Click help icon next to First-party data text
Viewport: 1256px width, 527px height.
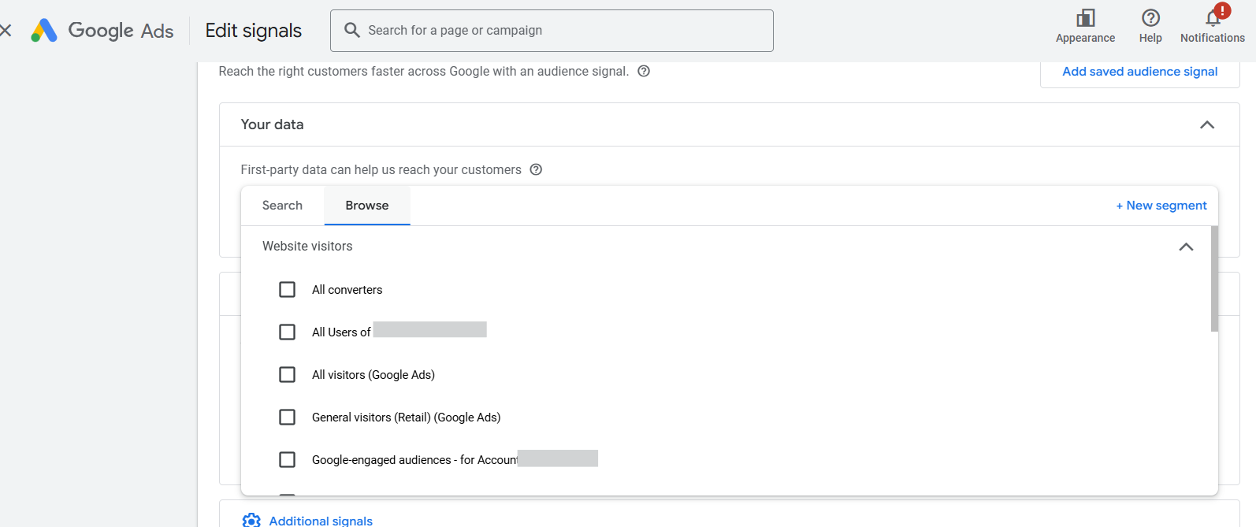pyautogui.click(x=536, y=169)
